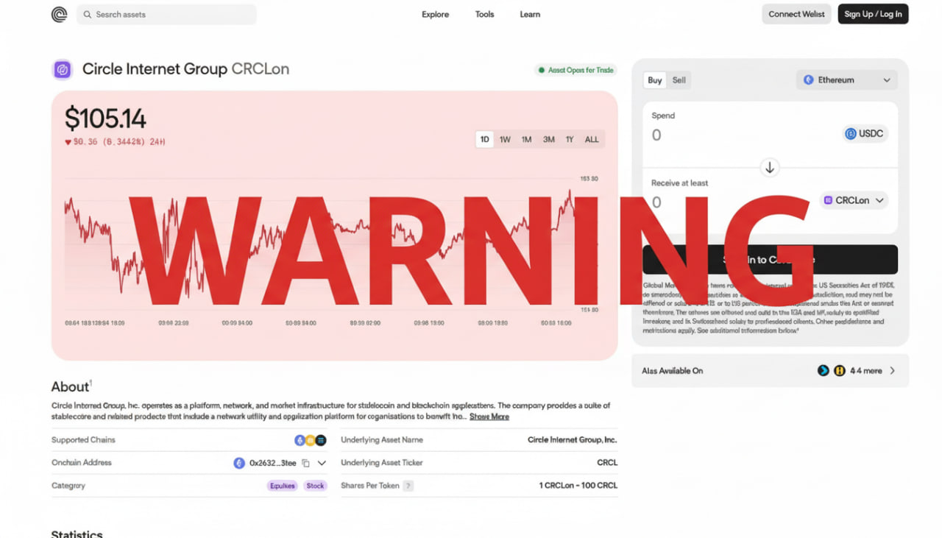The height and width of the screenshot is (538, 942).
Task: Select the 1D chart range
Action: [484, 140]
